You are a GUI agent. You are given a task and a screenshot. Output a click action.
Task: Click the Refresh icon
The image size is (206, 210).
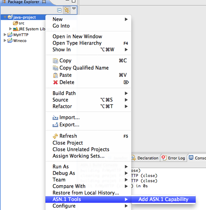click(55, 136)
